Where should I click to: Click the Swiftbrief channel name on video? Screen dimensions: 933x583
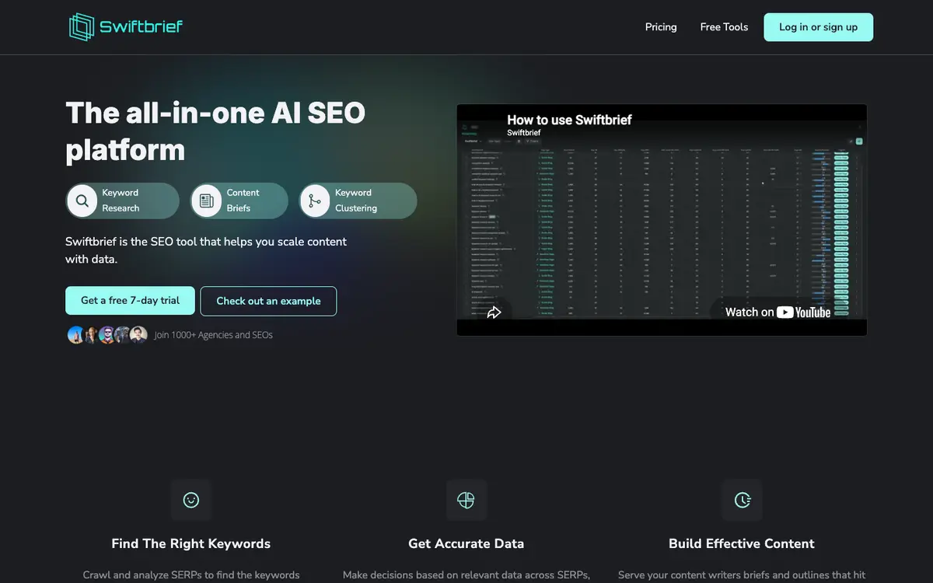tap(523, 133)
